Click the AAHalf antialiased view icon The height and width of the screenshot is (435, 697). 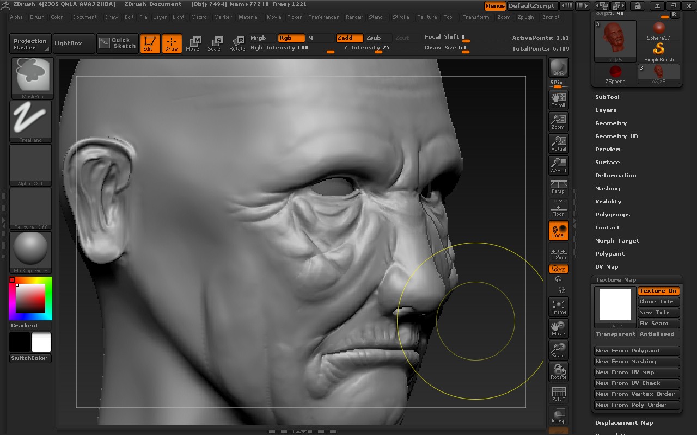point(558,165)
